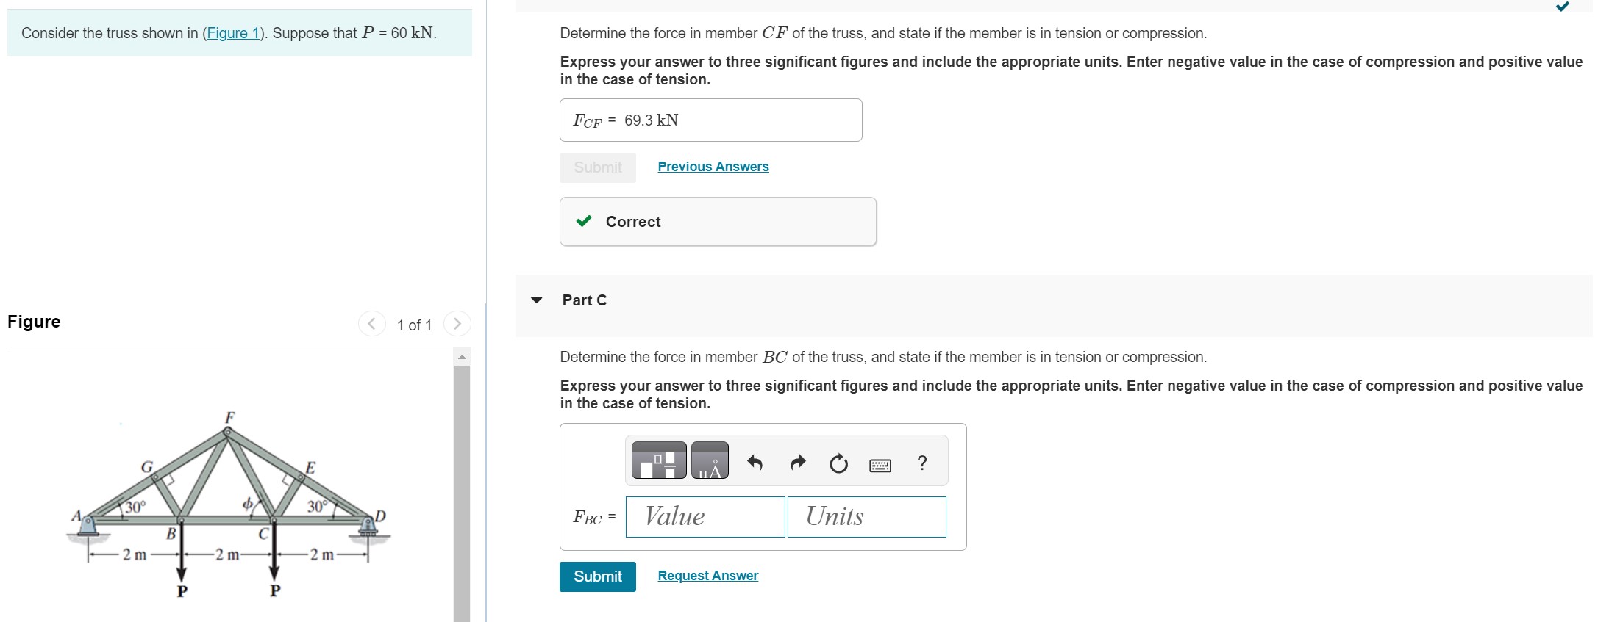Image resolution: width=1598 pixels, height=622 pixels.
Task: Click the next figure chevron
Action: (x=457, y=324)
